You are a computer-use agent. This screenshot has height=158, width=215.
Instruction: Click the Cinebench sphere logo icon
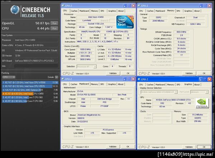pos(15,10)
